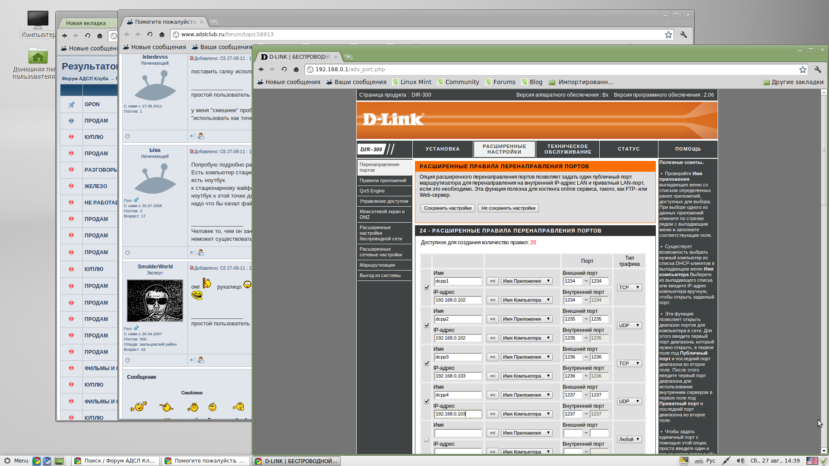Click Не сохранять настройки button
The height and width of the screenshot is (466, 829).
(x=508, y=208)
